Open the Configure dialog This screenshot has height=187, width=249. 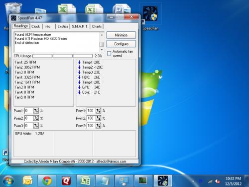point(121,44)
